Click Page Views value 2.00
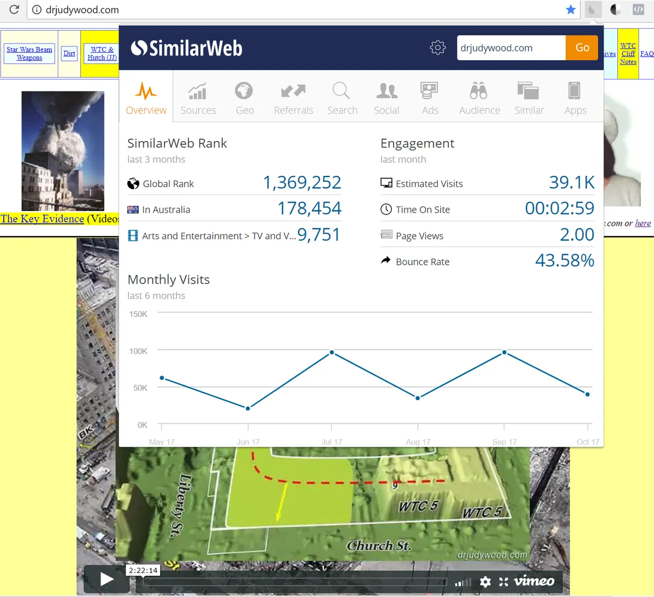Image resolution: width=654 pixels, height=597 pixels. click(577, 235)
